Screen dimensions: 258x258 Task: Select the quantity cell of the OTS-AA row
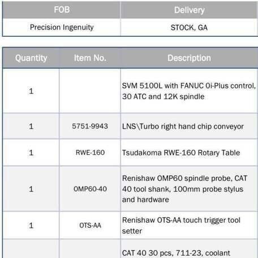coord(31,225)
